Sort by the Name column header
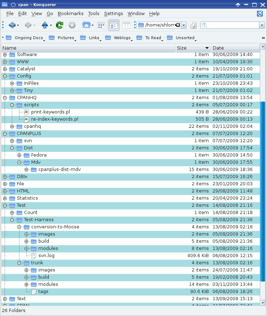Image resolution: width=267 pixels, height=316 pixels. point(89,48)
